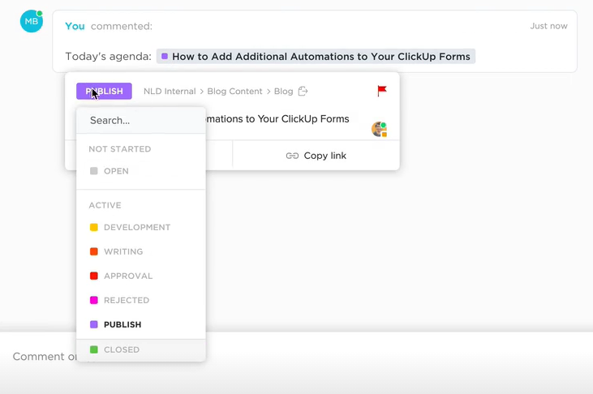Click the Search status input field
This screenshot has height=394, width=593.
[141, 120]
